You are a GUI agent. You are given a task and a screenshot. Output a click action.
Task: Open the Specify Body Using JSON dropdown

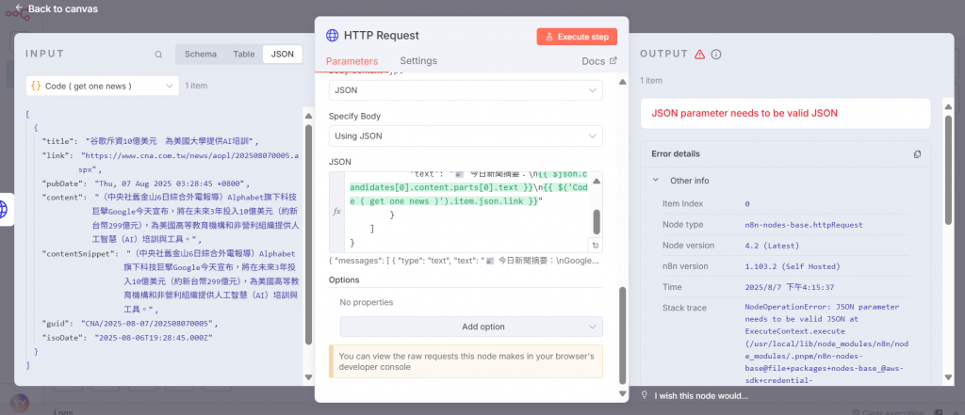pos(466,136)
